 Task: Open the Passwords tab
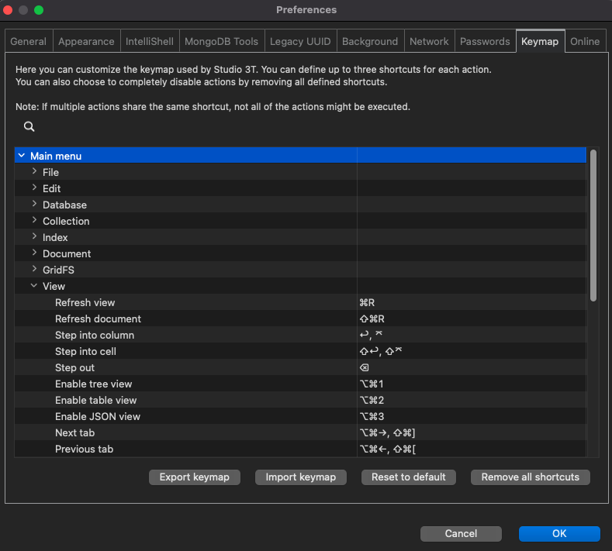coord(485,41)
